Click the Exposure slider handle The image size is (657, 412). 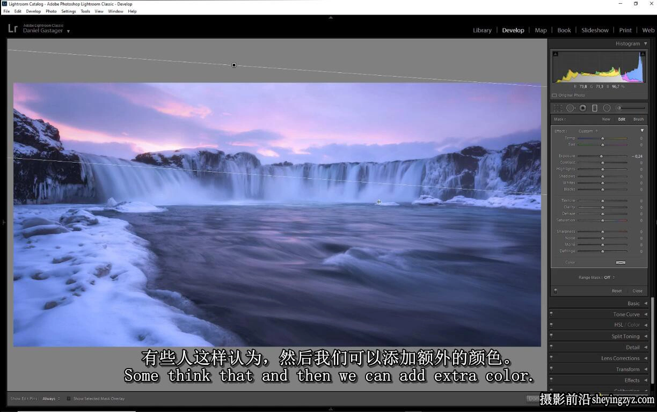point(601,156)
